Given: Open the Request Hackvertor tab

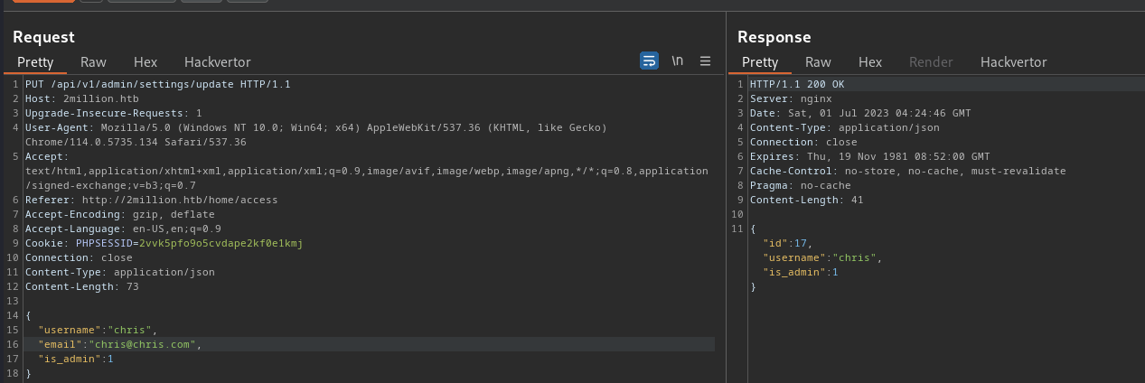Looking at the screenshot, I should click(218, 62).
